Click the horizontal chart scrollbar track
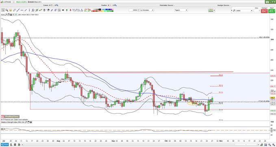 pyautogui.click(x=141, y=145)
